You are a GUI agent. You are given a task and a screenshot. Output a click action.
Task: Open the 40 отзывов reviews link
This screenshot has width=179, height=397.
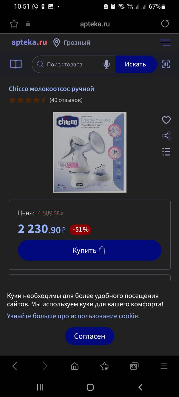(x=66, y=100)
